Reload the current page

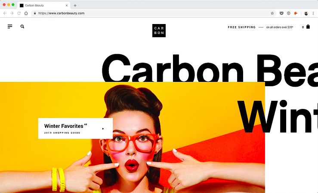click(x=19, y=13)
